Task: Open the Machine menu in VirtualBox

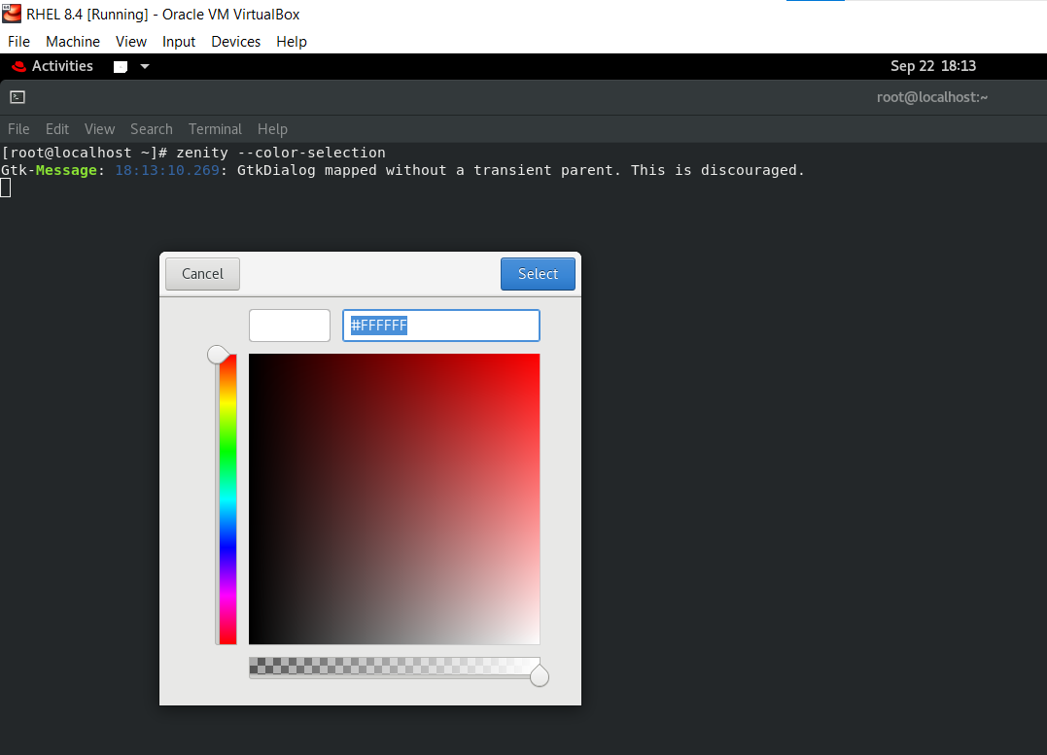Action: pos(72,41)
